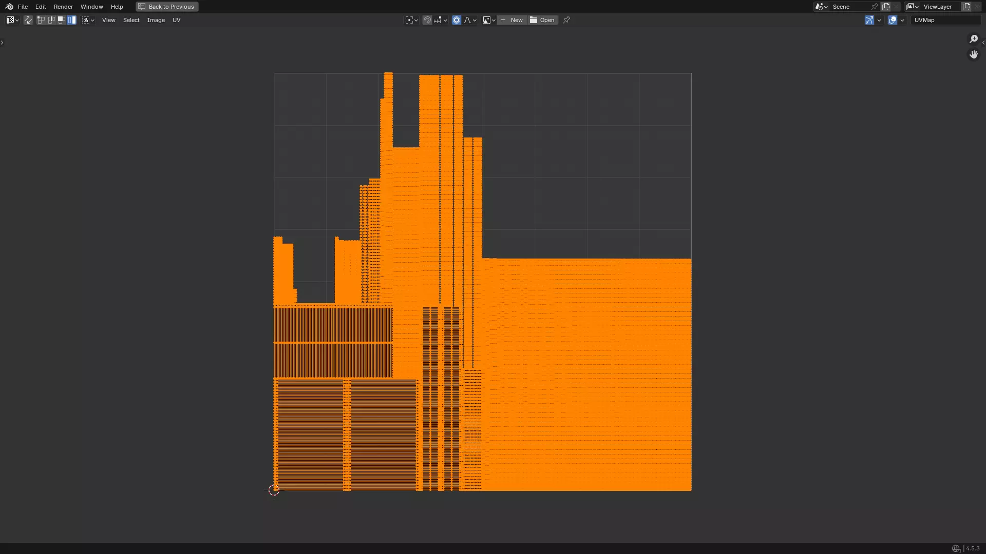Pin the image with pushpin icon
The height and width of the screenshot is (554, 986).
(566, 20)
